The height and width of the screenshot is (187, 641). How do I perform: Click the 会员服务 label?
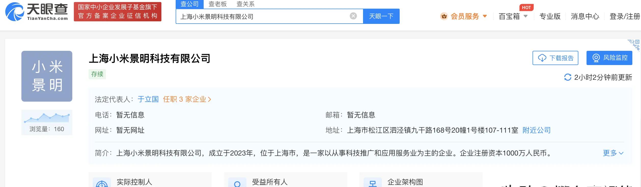(465, 17)
